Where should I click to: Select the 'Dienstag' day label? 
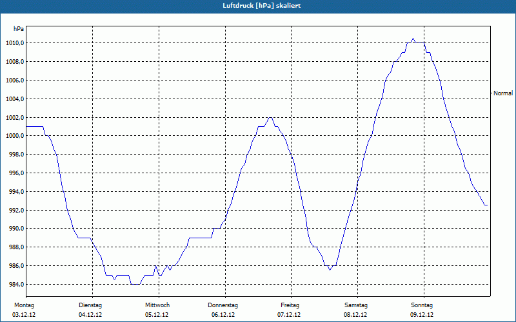point(90,305)
